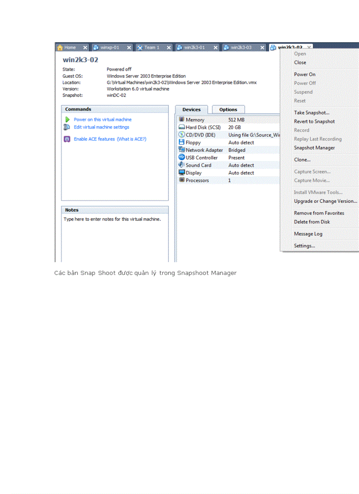
Task: Click the Hard Disk (SCSI) device icon
Action: coord(182,127)
